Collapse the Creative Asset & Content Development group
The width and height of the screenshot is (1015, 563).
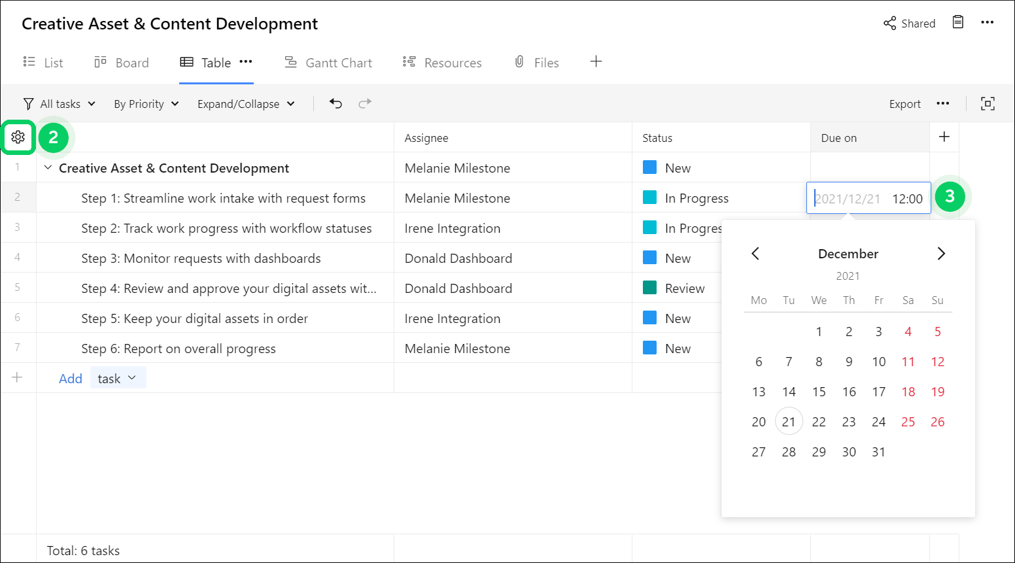pyautogui.click(x=47, y=167)
